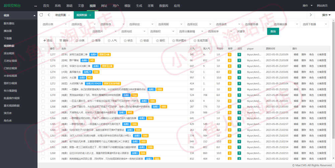
Task: Open the 选择地区 dropdown
Action: [199, 24]
